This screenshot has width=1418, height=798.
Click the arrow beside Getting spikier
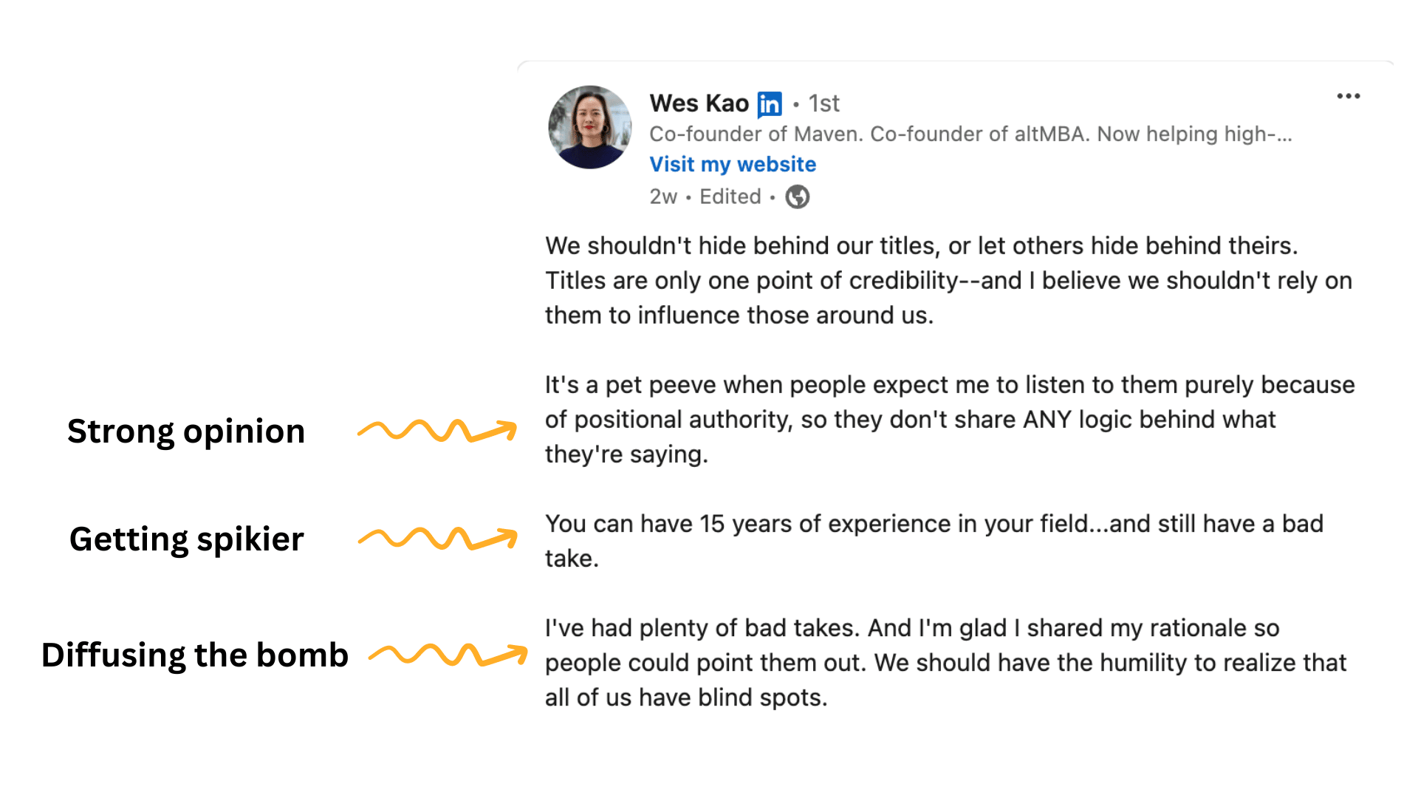[x=438, y=538]
